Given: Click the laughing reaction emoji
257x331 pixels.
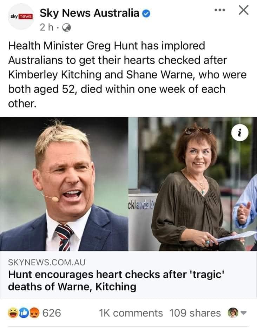Looking at the screenshot, I should coord(13,313).
